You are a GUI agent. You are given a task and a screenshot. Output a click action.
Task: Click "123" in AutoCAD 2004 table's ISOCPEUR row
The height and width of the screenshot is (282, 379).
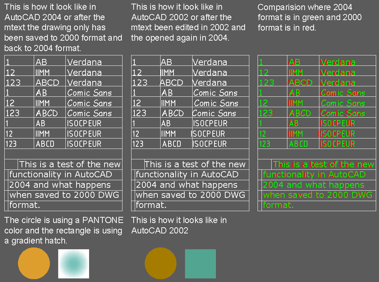pos(11,144)
